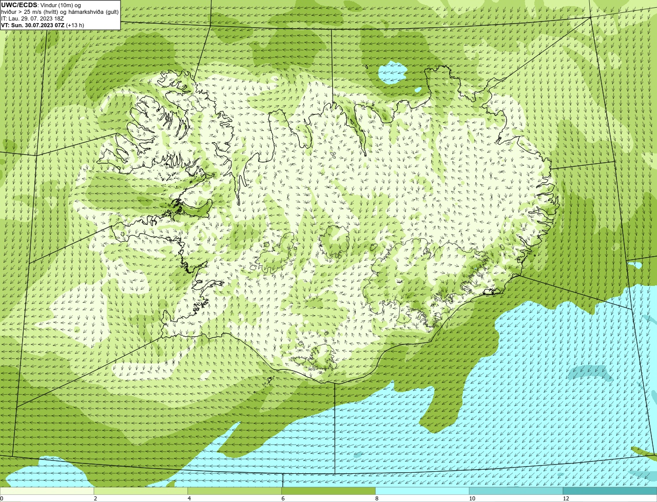Click the '8' label on the color scale
The height and width of the screenshot is (502, 657).
(377, 498)
